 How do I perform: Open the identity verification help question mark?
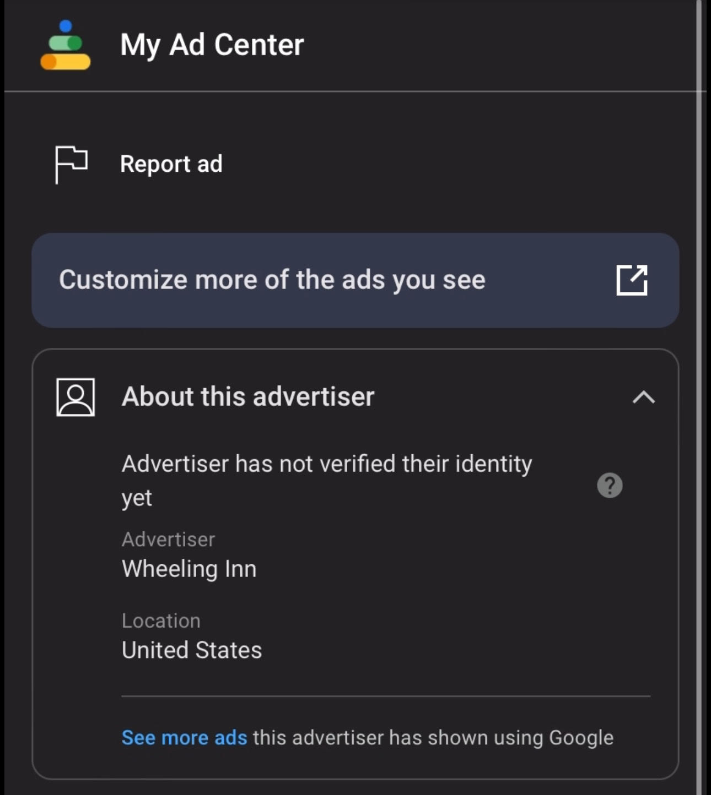pos(610,486)
